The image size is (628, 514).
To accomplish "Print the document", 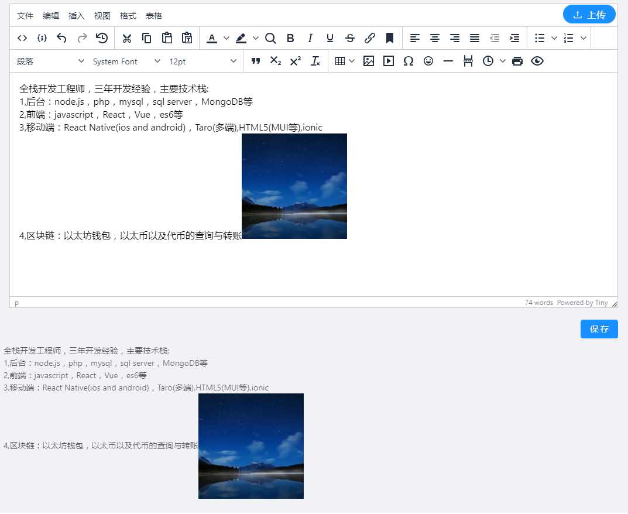I will pos(517,61).
